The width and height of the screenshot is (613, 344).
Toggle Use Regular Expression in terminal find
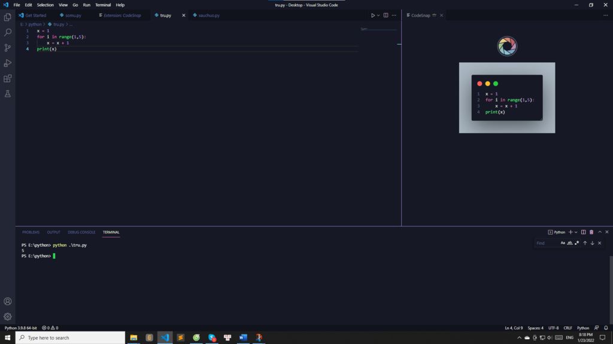point(576,243)
